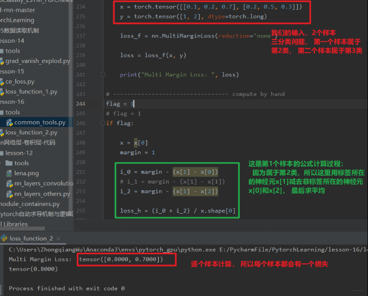Open grad_vanish_explod.py in the project tree
This screenshot has height=296, width=368.
coord(38,61)
